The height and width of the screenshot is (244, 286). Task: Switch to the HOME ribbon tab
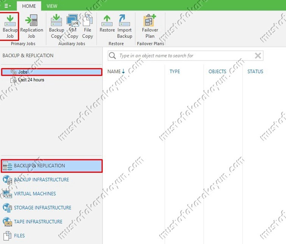coord(29,6)
